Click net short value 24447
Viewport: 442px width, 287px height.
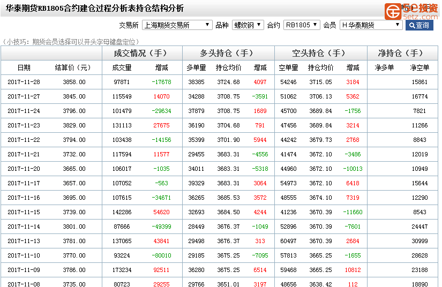click(419, 226)
